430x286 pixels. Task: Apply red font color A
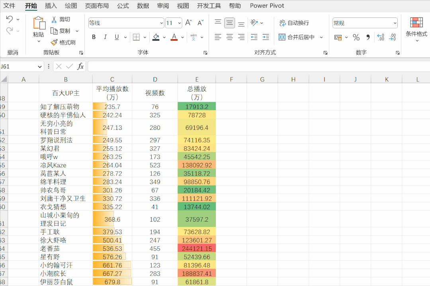point(174,37)
